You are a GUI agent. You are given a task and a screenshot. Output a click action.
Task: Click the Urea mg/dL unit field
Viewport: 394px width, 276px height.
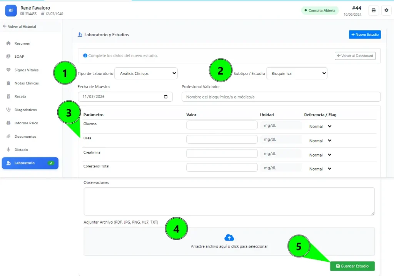pyautogui.click(x=280, y=139)
